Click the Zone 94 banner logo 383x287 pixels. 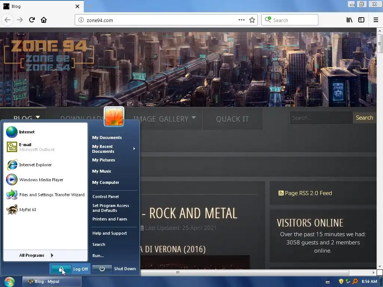point(49,56)
